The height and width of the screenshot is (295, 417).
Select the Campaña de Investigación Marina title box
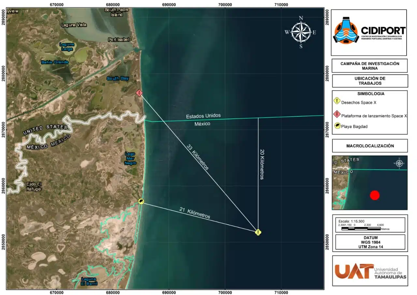(x=369, y=66)
